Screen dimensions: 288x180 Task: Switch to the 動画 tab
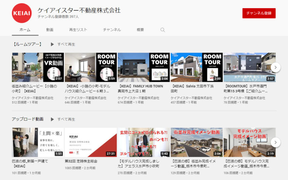pos(50,30)
